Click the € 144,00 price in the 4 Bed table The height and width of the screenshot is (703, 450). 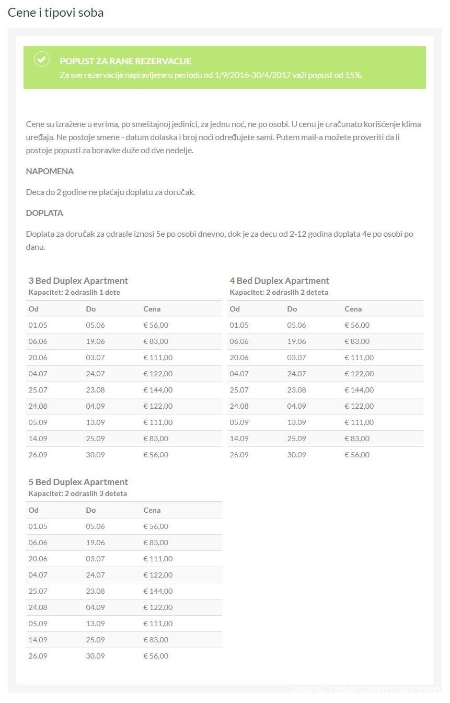click(x=359, y=390)
